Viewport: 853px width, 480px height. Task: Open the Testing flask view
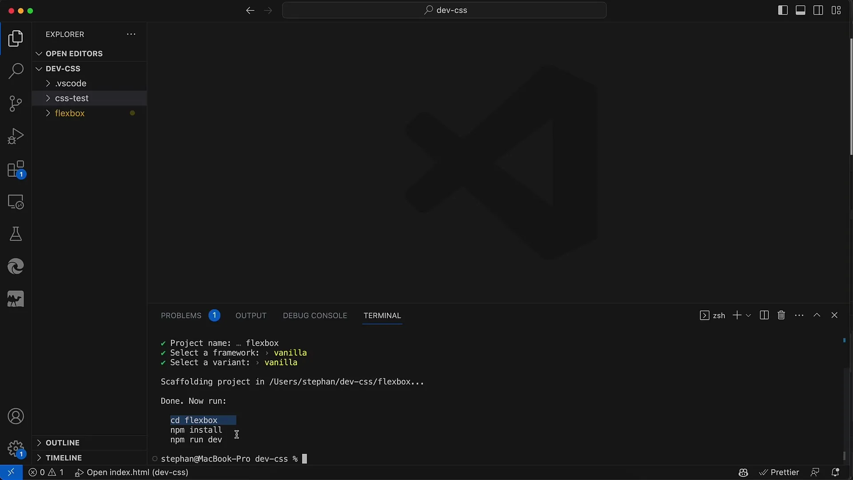pyautogui.click(x=16, y=234)
